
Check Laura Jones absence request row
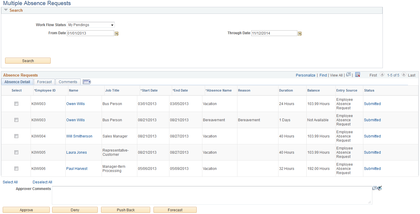[16, 152]
